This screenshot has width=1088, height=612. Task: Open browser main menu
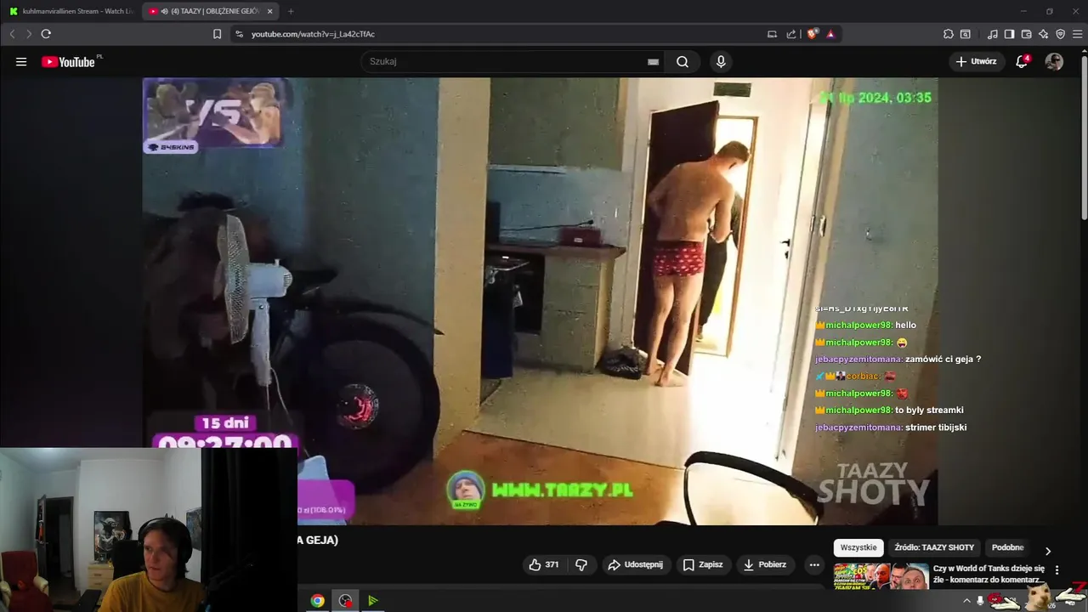[x=1076, y=34]
